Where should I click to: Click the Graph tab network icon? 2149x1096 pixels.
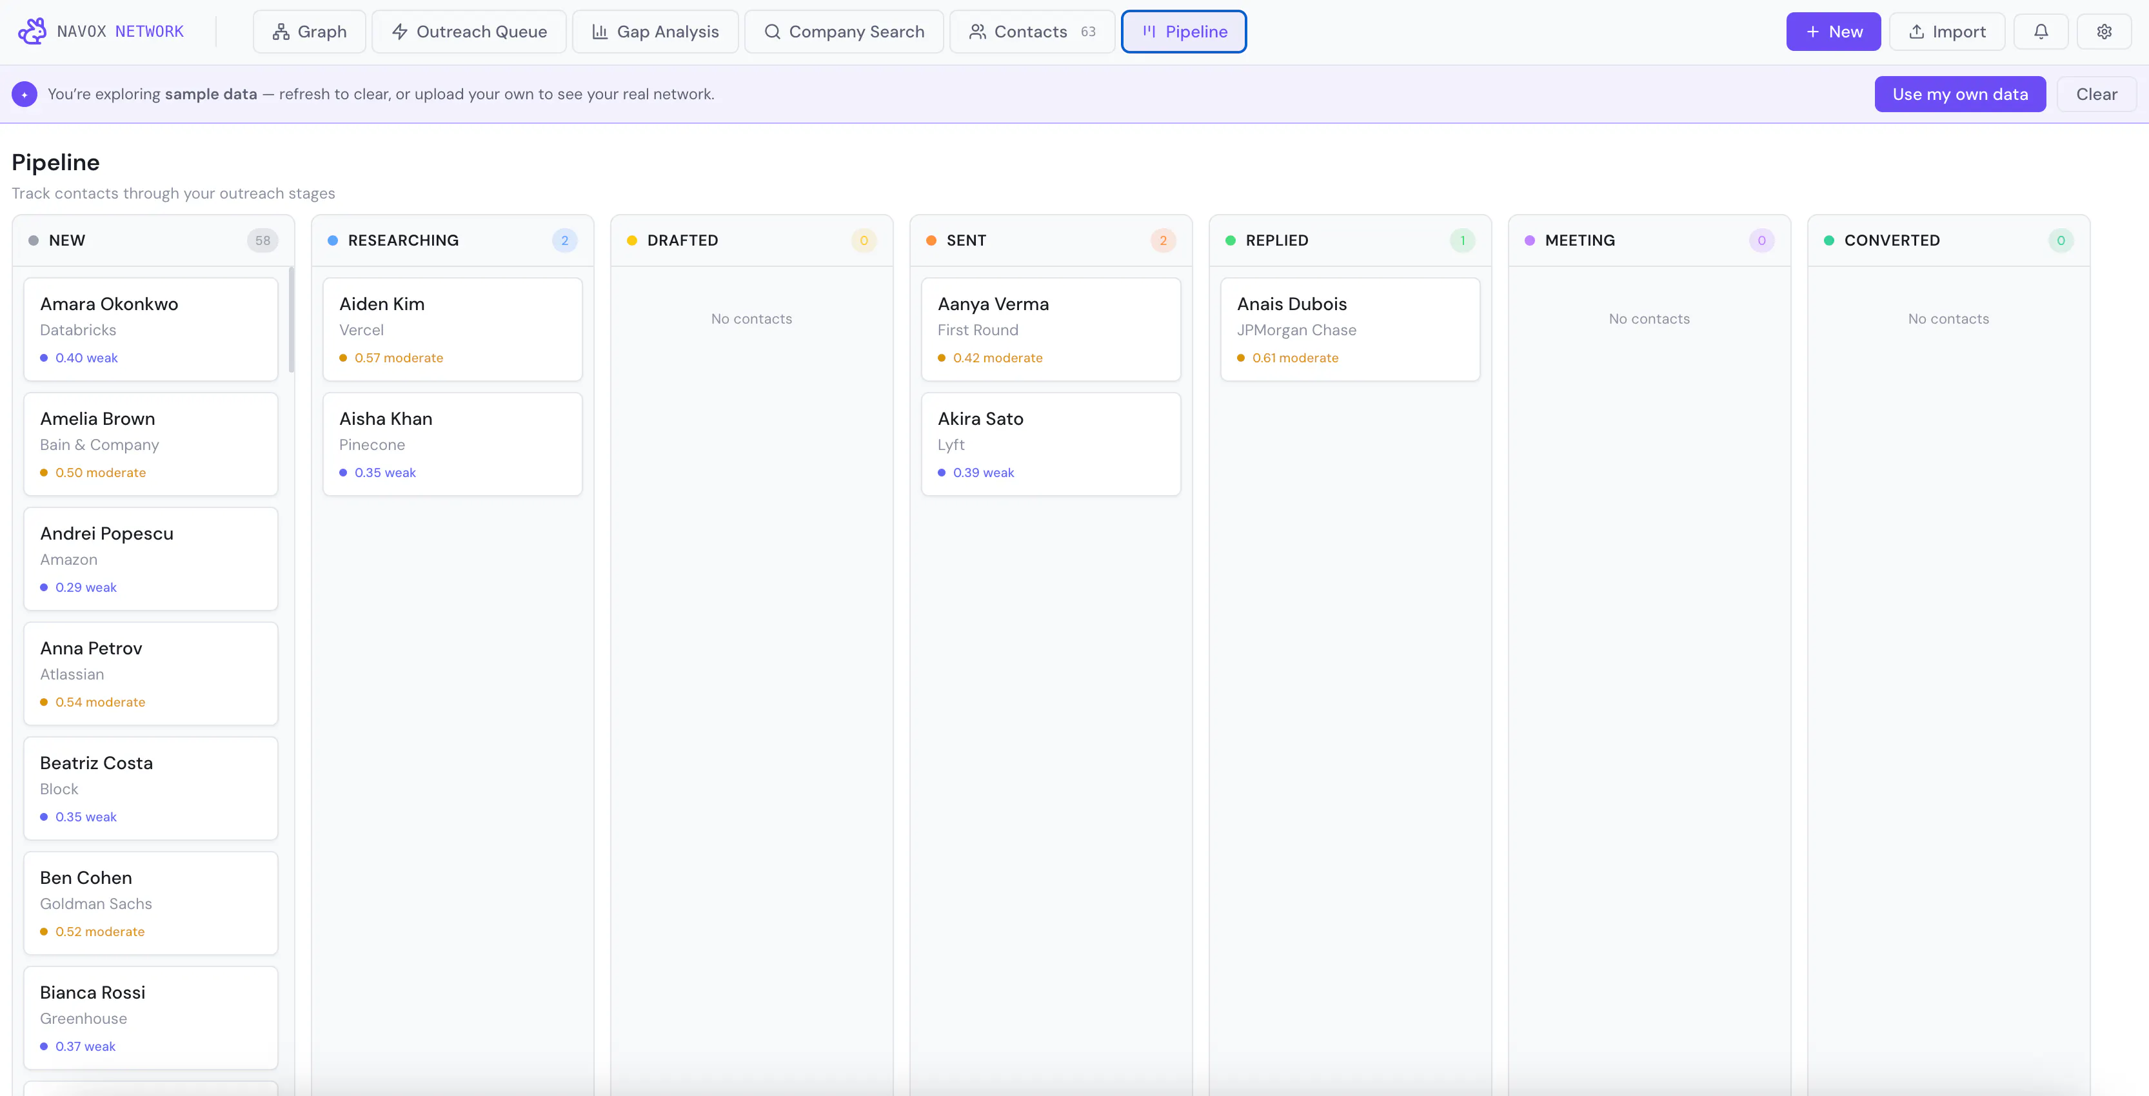[x=281, y=32]
